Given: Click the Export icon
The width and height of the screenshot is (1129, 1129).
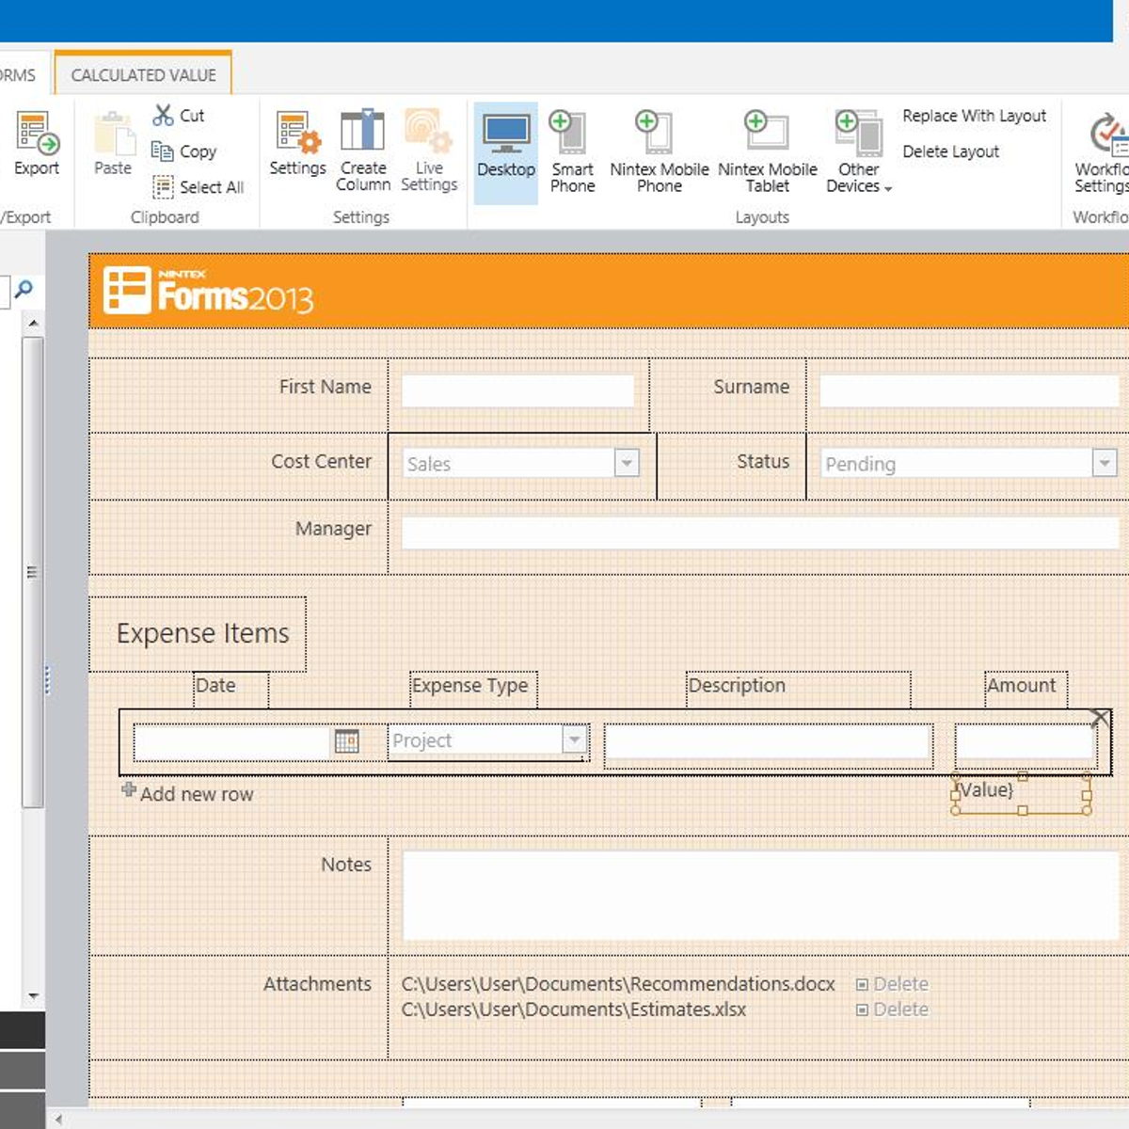Looking at the screenshot, I should click(36, 141).
